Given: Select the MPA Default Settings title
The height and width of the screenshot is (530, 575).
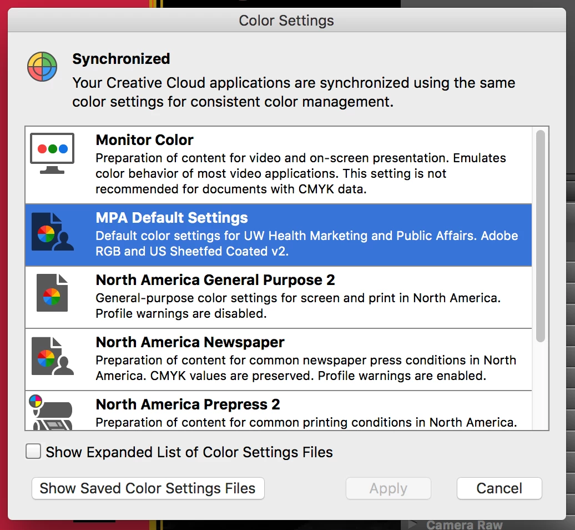Looking at the screenshot, I should 172,218.
